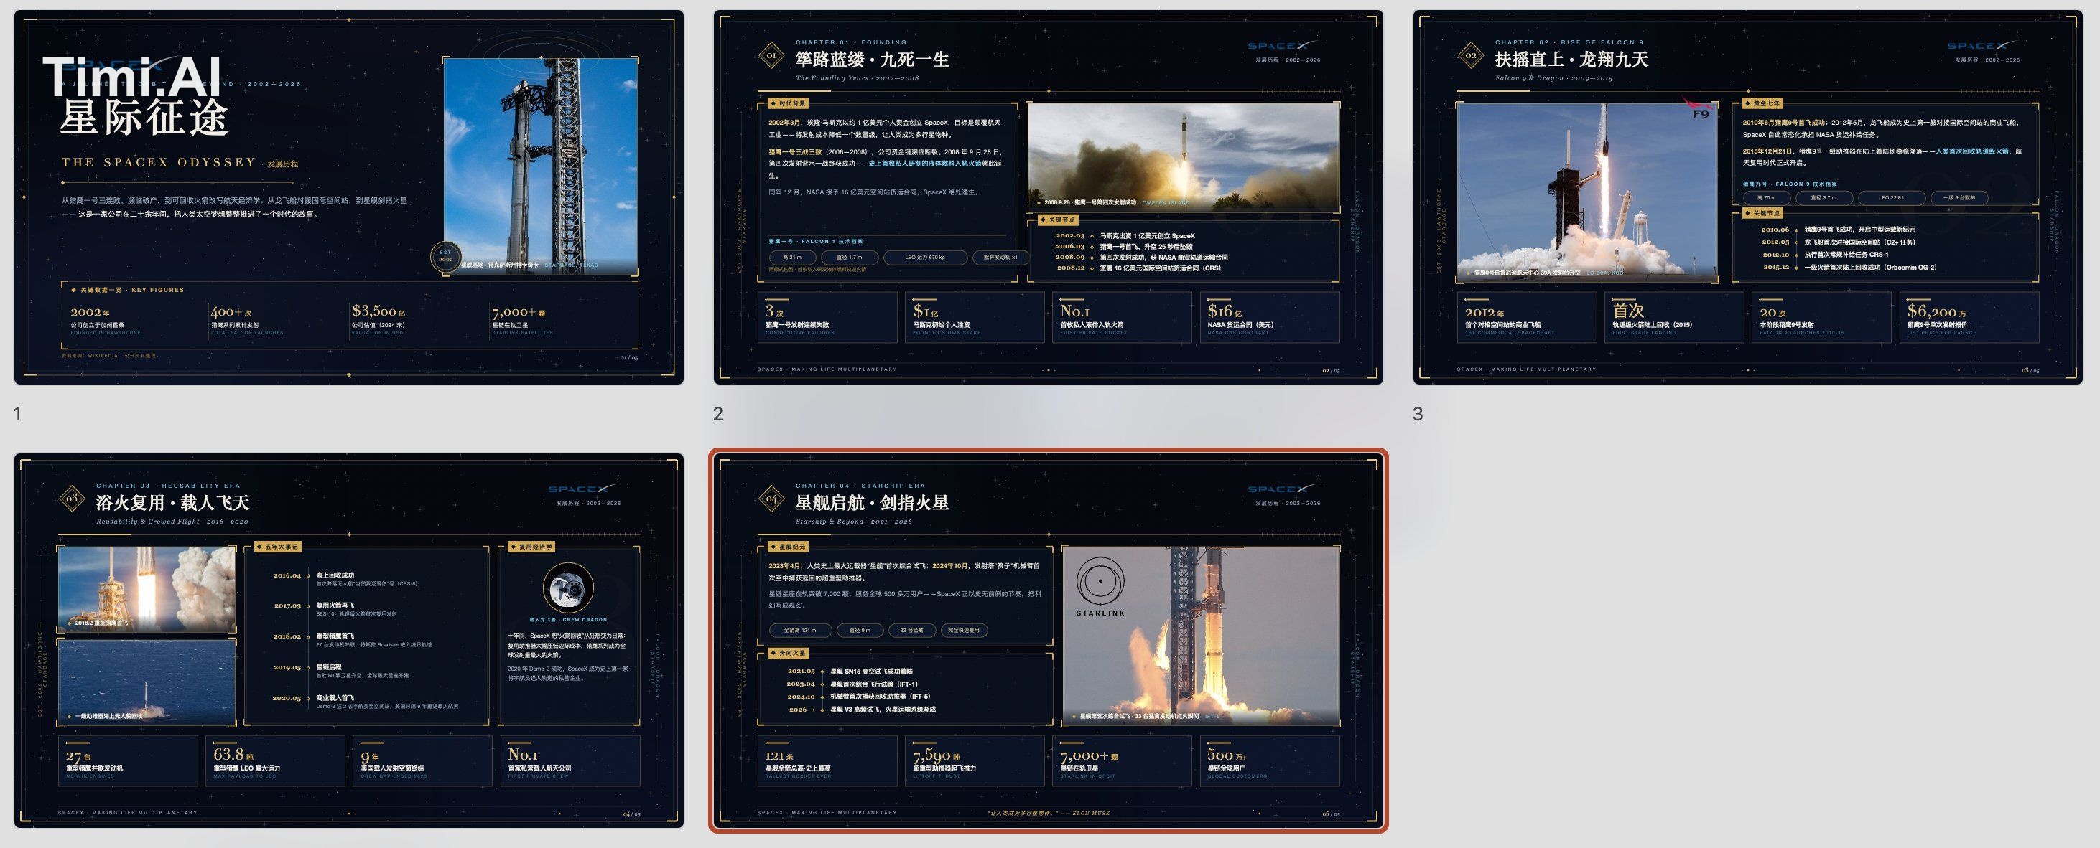Select slide 3 thumbnail 扶摇直上 · 龙翔九天

(x=1748, y=197)
